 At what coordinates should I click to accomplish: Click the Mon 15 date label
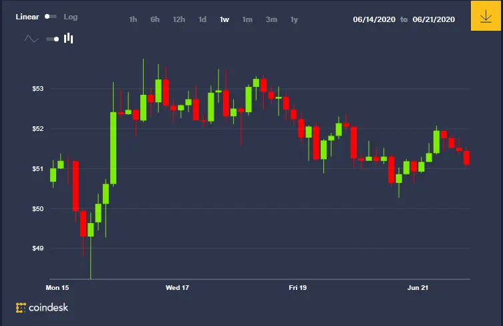pyautogui.click(x=57, y=288)
